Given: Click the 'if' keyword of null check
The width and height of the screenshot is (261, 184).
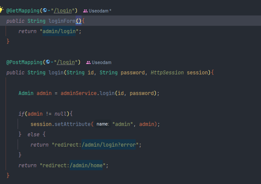Looking at the screenshot, I should click(x=21, y=114).
